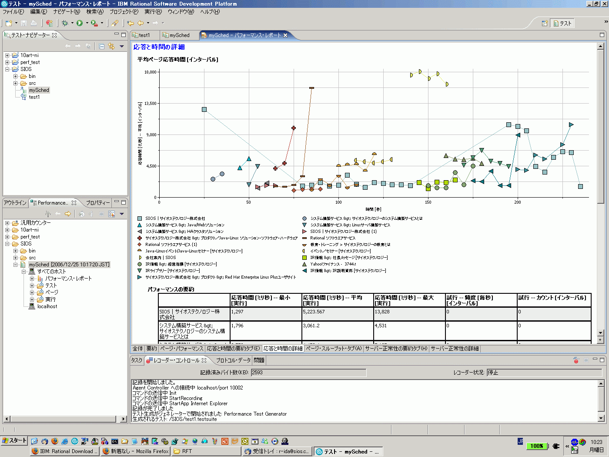Open the サーバー正常性の詳細 report tab
The image size is (609, 457).
[x=455, y=349]
